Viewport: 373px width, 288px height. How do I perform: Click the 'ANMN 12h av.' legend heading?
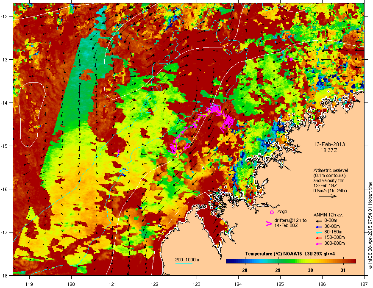(x=328, y=215)
